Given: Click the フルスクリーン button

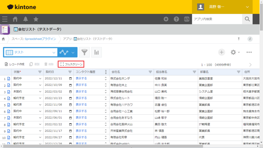Looking at the screenshot, I should [71, 64].
